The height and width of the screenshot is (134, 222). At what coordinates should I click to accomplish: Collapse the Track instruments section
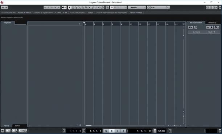pyautogui.click(x=196, y=32)
